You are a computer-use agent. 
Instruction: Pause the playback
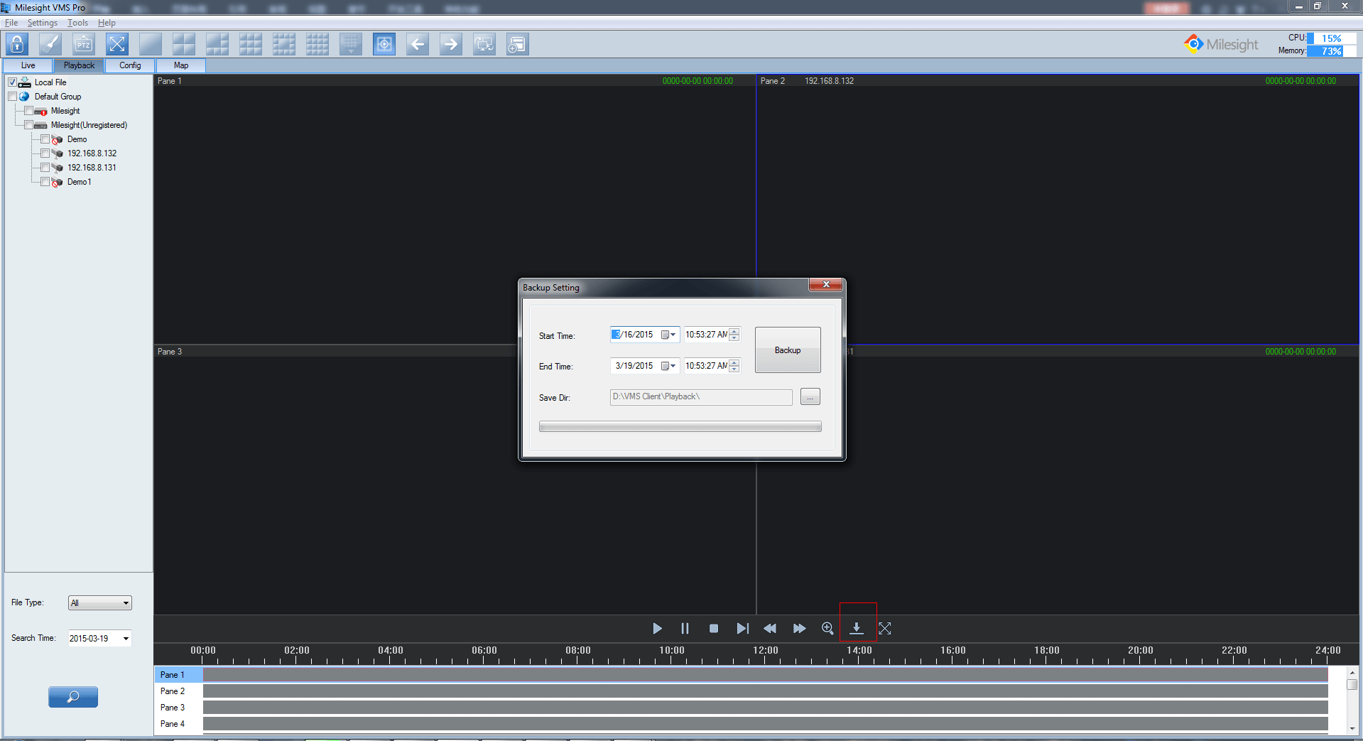685,628
